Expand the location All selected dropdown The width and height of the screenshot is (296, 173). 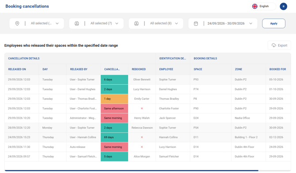click(x=37, y=23)
